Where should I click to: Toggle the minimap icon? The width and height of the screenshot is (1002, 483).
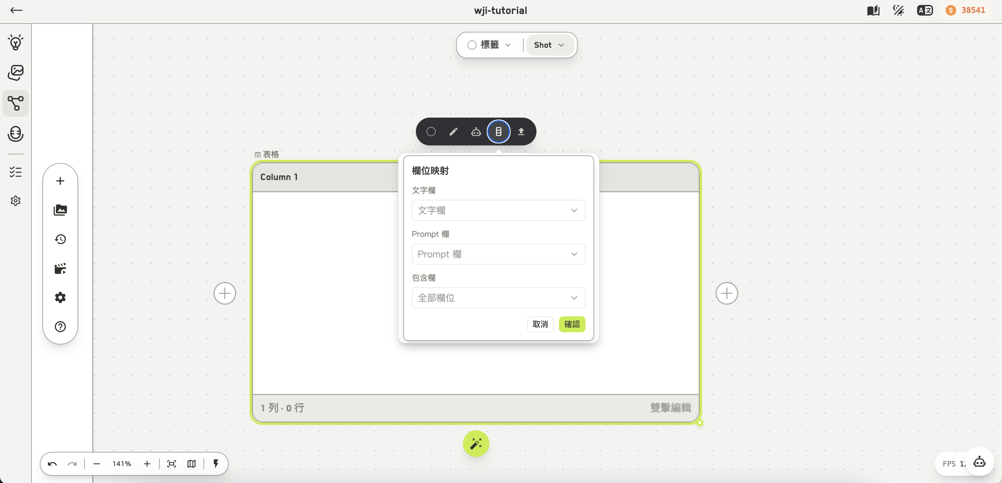coord(192,464)
